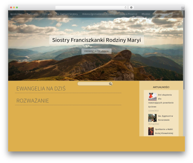Open thumbnail of św. Zygmunt w Konarzewie
Screen dimensions: 193x163
pyautogui.click(x=152, y=118)
